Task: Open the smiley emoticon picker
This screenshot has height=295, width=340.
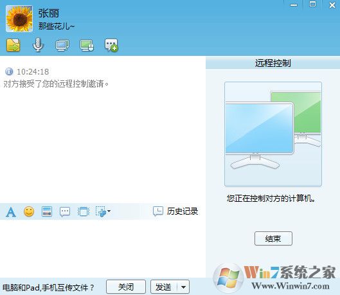Action: click(x=29, y=211)
